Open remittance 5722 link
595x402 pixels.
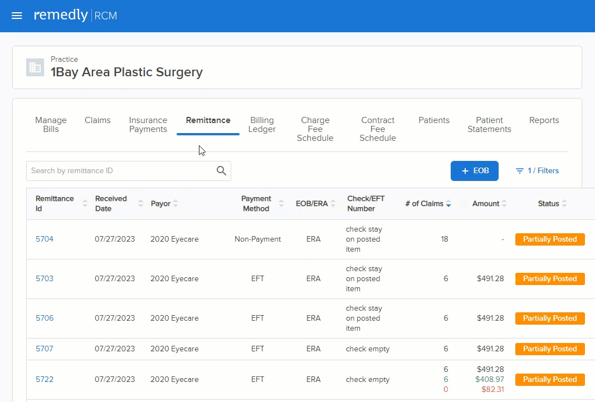click(45, 380)
